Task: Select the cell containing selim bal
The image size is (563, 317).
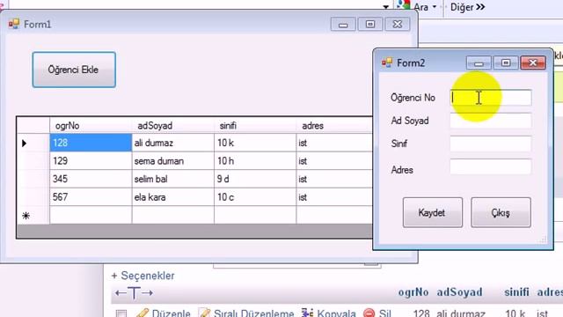Action: point(172,179)
